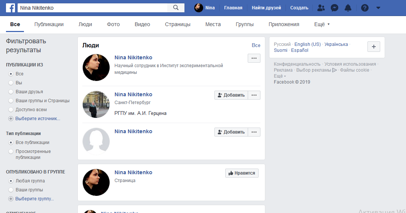This screenshot has height=213, width=406.
Task: Open Файлы cookie footer link
Action: click(354, 70)
